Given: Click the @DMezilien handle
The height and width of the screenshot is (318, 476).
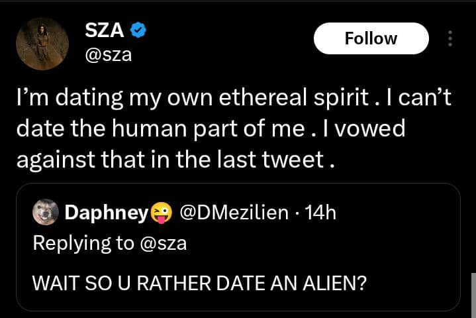Looking at the screenshot, I should (234, 213).
